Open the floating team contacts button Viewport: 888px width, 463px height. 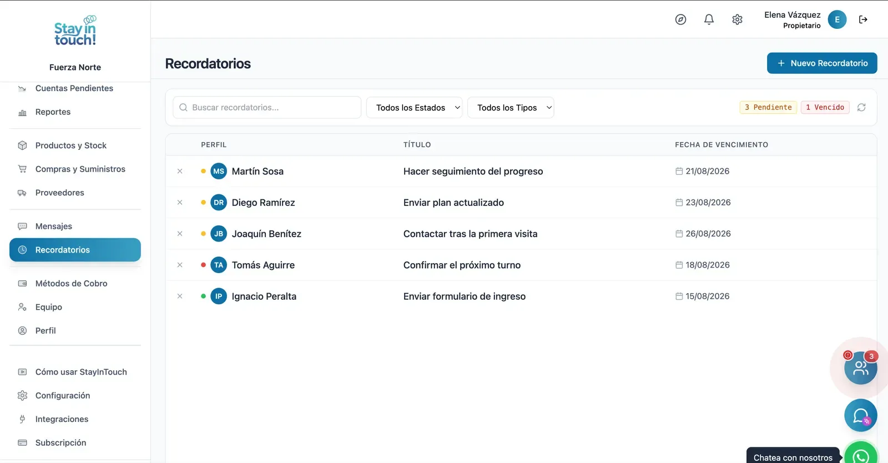861,368
